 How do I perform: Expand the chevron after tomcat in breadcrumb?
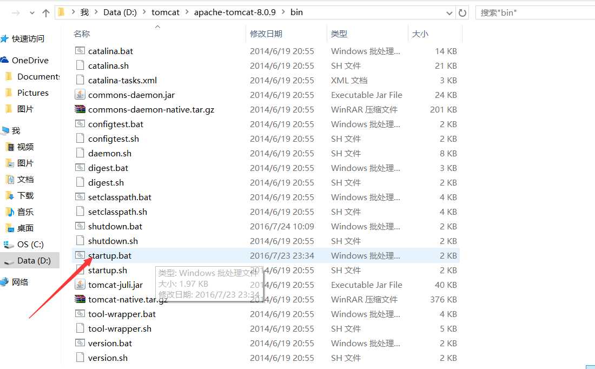coord(187,12)
